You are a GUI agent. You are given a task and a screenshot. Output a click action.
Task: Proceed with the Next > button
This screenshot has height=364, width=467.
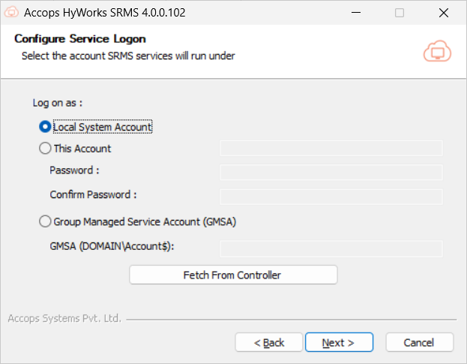point(337,342)
